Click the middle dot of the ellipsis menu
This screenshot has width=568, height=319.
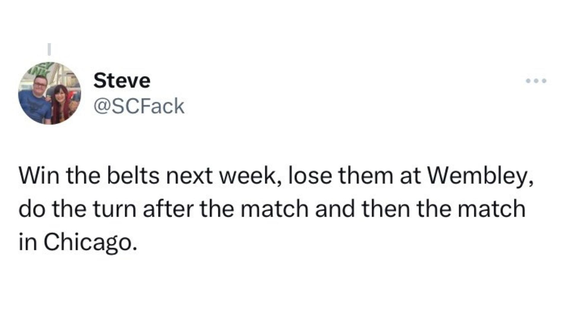pyautogui.click(x=536, y=81)
